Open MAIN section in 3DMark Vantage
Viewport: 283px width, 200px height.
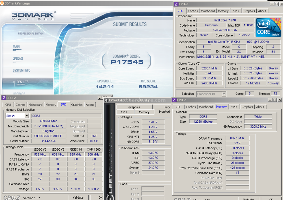click(x=16, y=47)
